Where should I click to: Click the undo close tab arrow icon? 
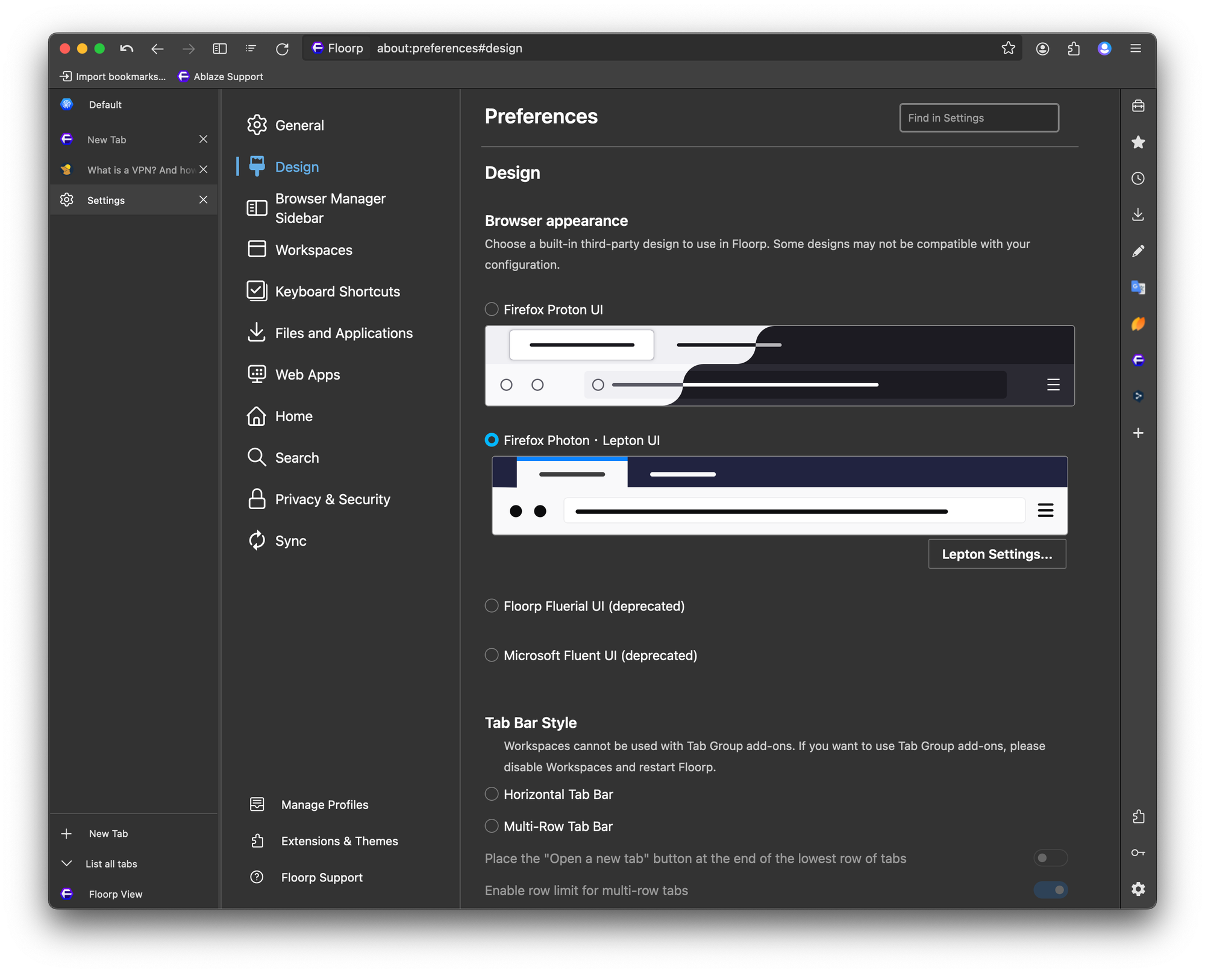click(x=127, y=48)
